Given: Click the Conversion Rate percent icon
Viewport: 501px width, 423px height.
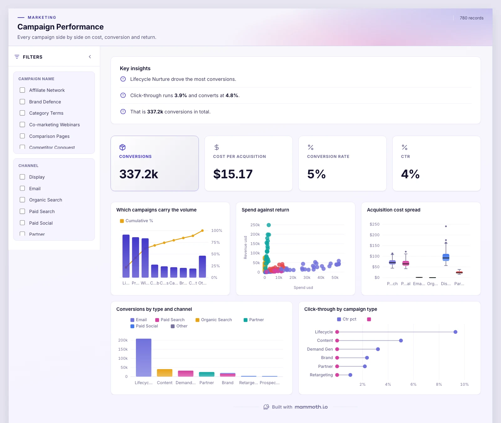Looking at the screenshot, I should click(x=311, y=147).
